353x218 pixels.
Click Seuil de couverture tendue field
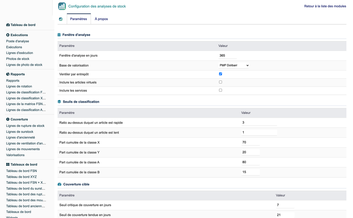(285, 215)
